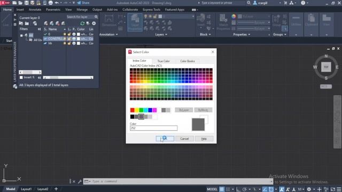Toggle snap mode in status bar
The width and height of the screenshot is (342, 192).
pos(228,189)
